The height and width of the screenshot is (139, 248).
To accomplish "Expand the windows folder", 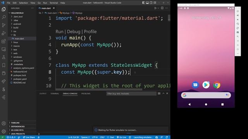I will [x=17, y=57].
